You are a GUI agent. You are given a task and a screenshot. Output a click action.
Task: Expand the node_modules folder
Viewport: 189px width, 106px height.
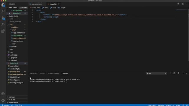point(17,21)
